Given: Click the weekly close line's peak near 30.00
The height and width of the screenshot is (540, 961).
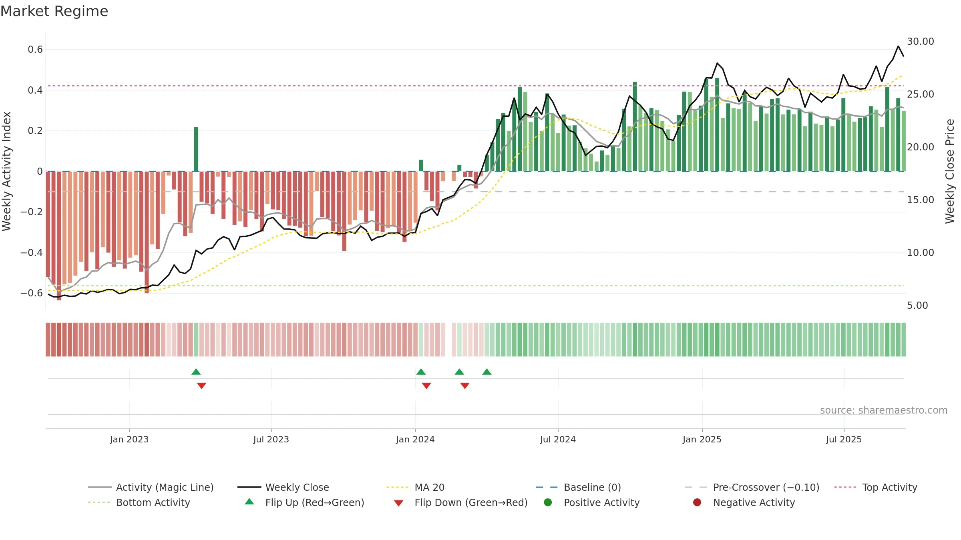Looking at the screenshot, I should (898, 46).
